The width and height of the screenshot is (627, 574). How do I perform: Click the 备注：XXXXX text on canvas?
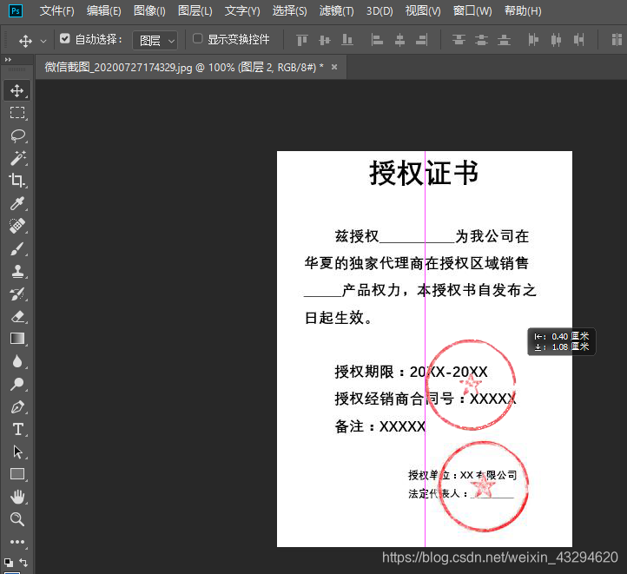379,426
